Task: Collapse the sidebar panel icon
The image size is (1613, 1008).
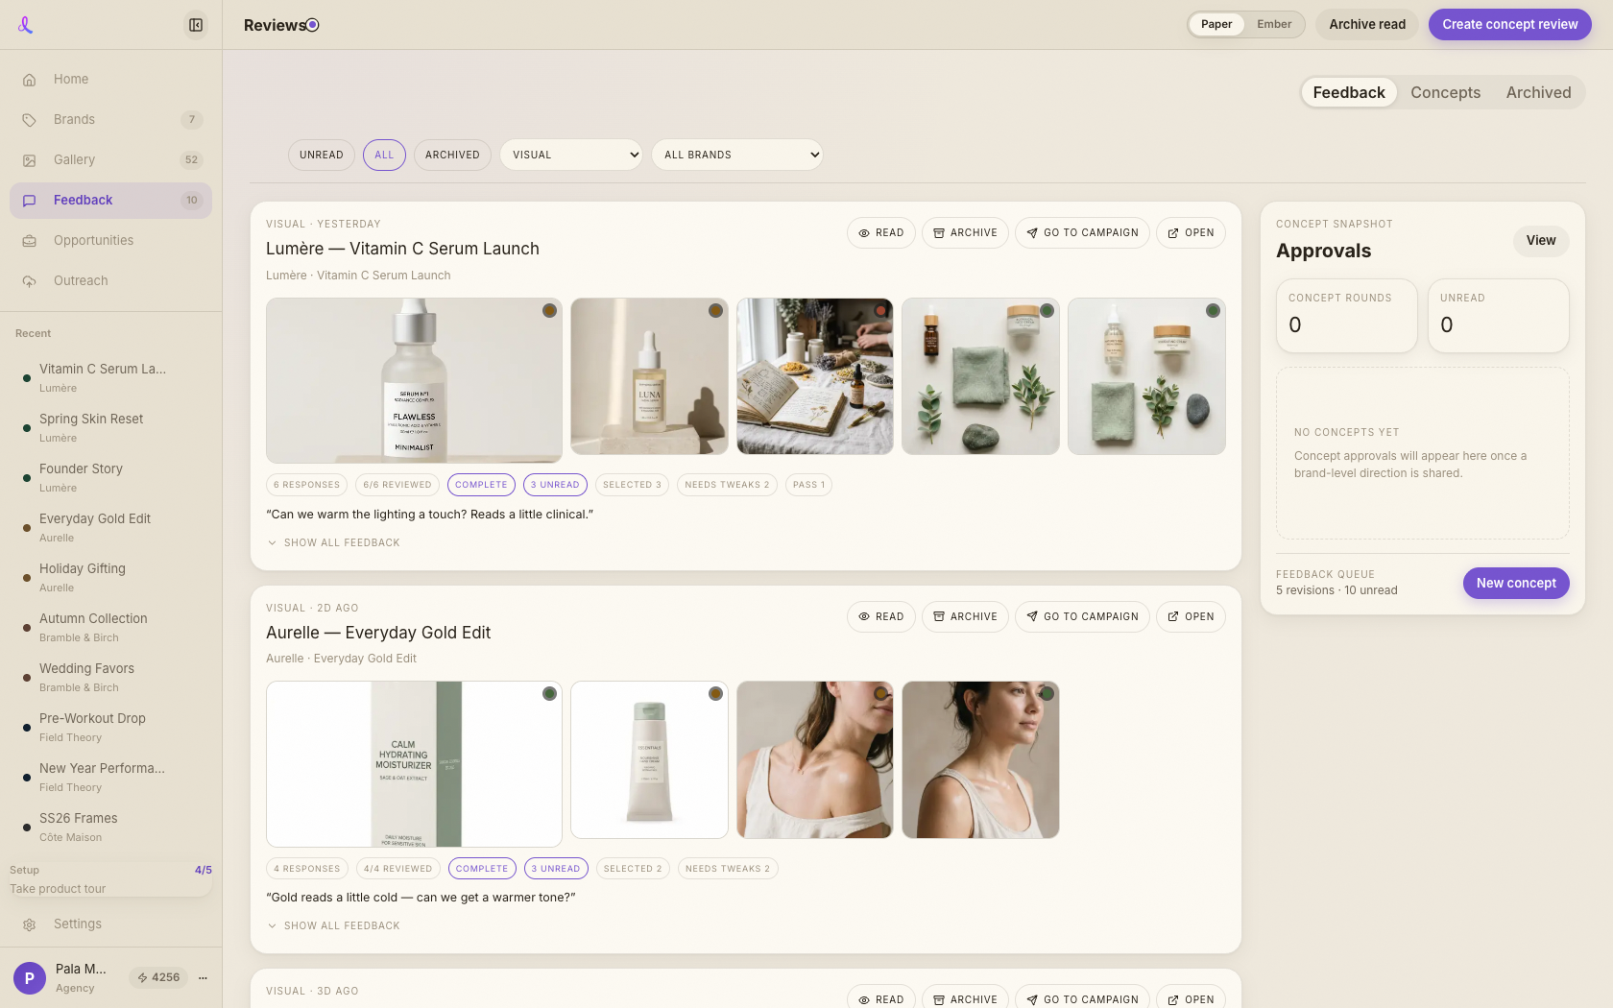Action: pyautogui.click(x=196, y=25)
